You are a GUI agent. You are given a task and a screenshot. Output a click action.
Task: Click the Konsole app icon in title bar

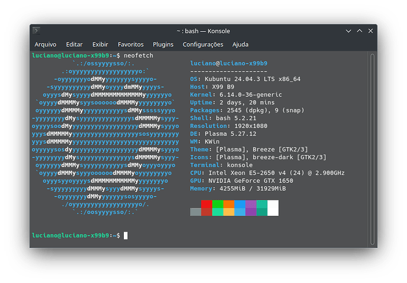37,31
